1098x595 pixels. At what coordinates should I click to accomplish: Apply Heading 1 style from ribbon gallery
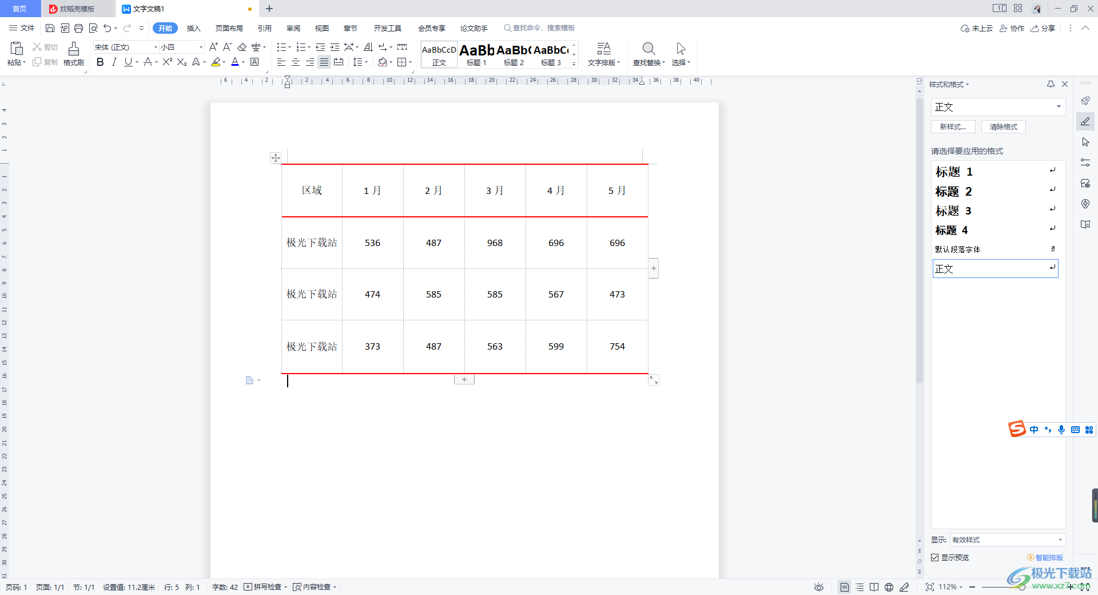point(476,54)
